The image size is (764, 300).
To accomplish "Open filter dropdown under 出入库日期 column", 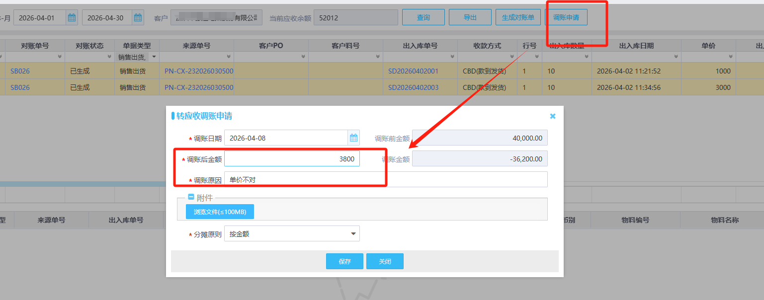I will [x=676, y=57].
